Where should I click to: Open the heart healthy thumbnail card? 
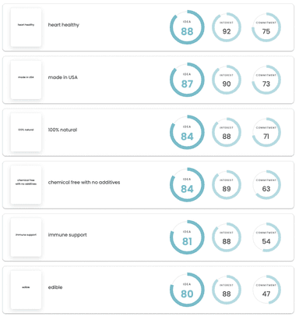(26, 27)
